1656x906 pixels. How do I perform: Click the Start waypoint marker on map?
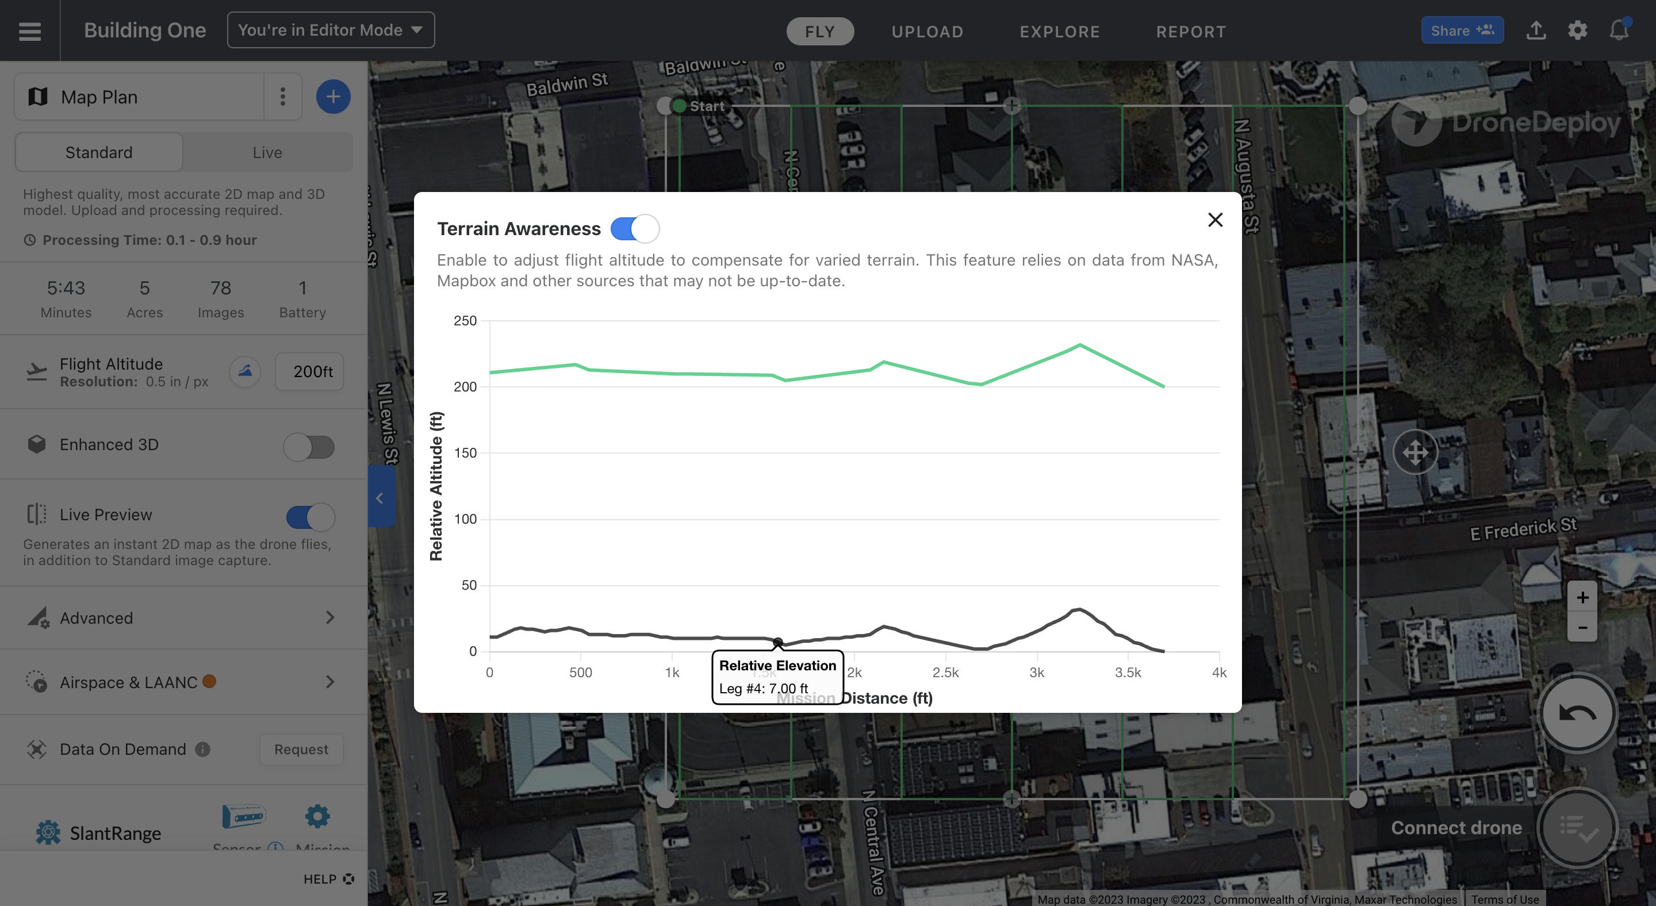coord(680,106)
